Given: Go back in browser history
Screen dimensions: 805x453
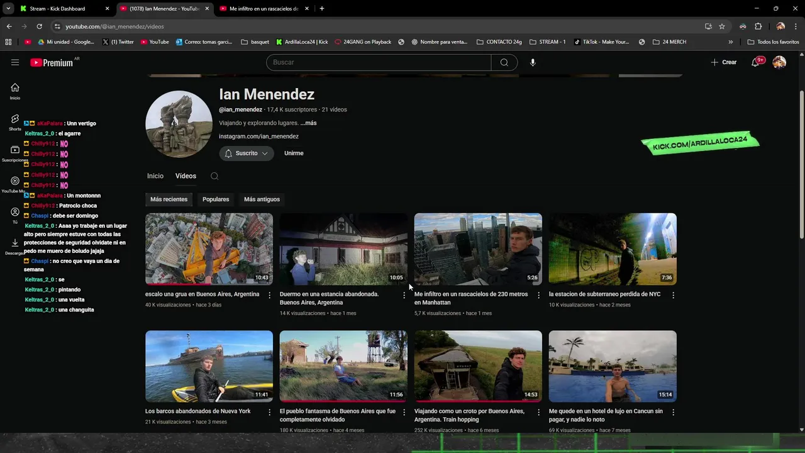Looking at the screenshot, I should [9, 26].
